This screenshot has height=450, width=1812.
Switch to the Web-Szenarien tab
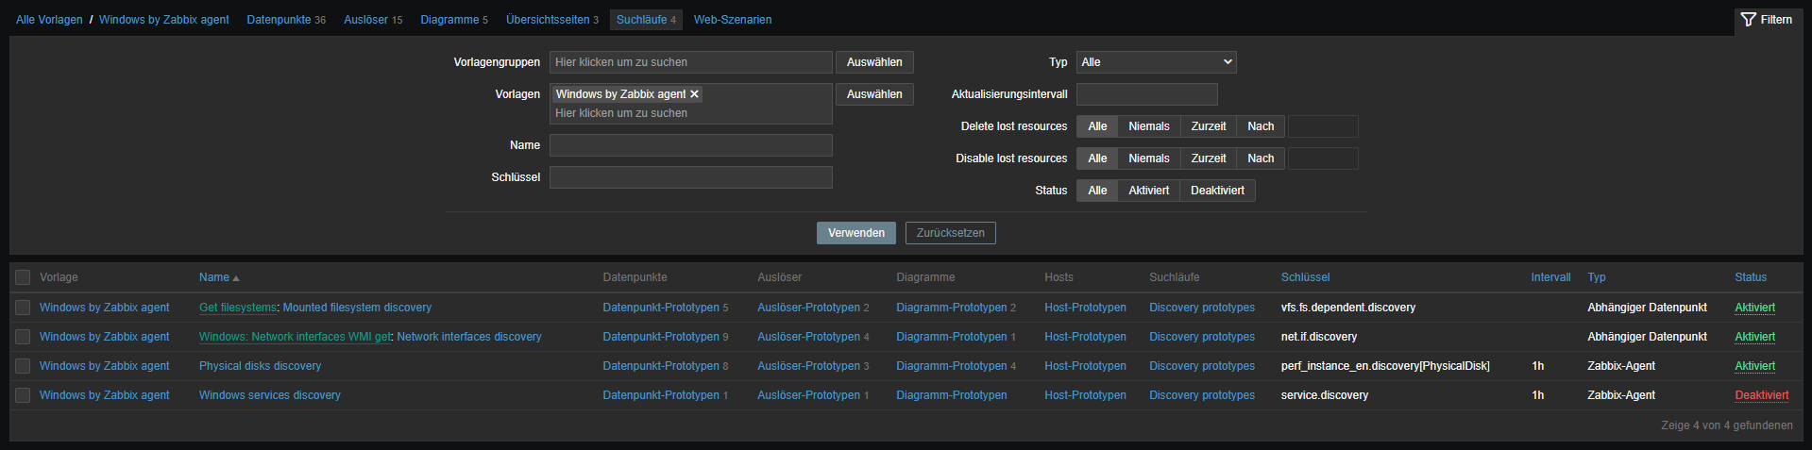tap(732, 20)
